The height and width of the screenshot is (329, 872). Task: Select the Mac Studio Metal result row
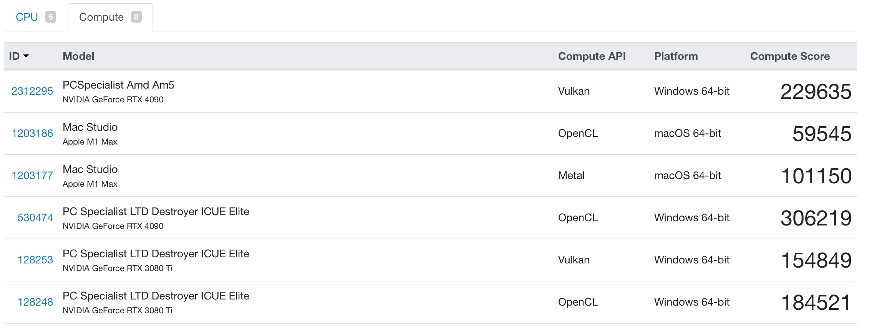click(x=430, y=176)
